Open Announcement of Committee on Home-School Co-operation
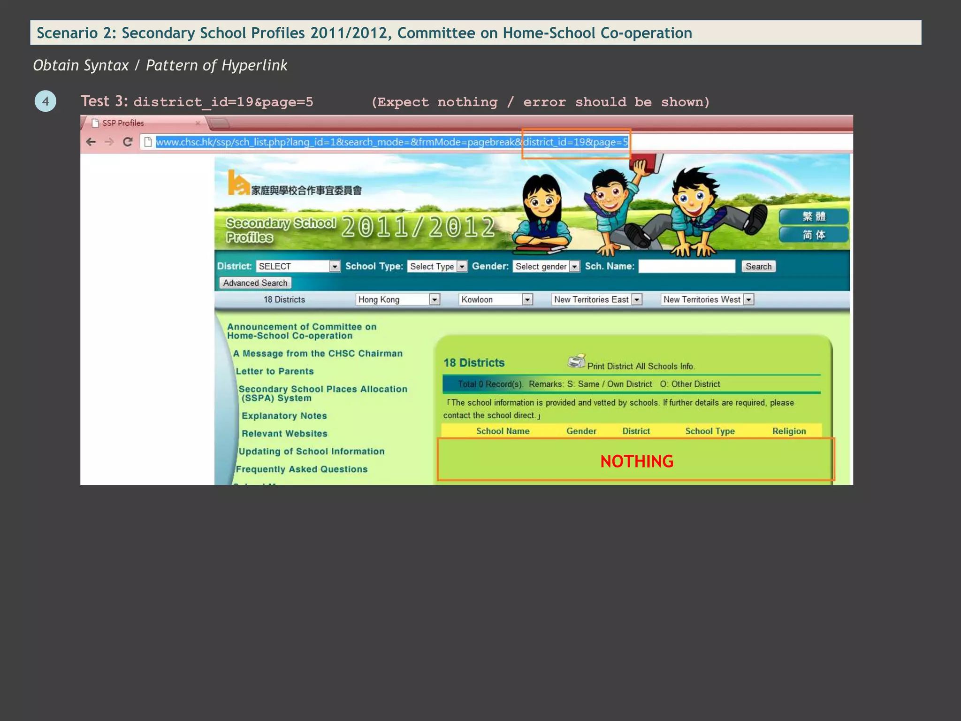The height and width of the screenshot is (721, 961). 302,331
